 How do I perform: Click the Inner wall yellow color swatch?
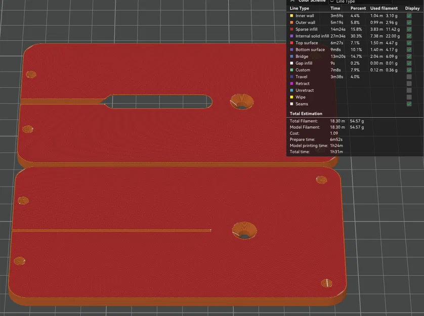point(291,16)
